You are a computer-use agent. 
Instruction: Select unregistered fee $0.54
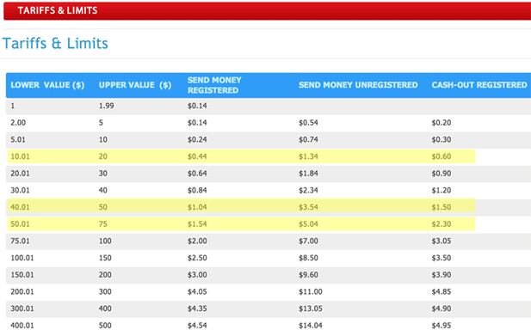click(308, 123)
